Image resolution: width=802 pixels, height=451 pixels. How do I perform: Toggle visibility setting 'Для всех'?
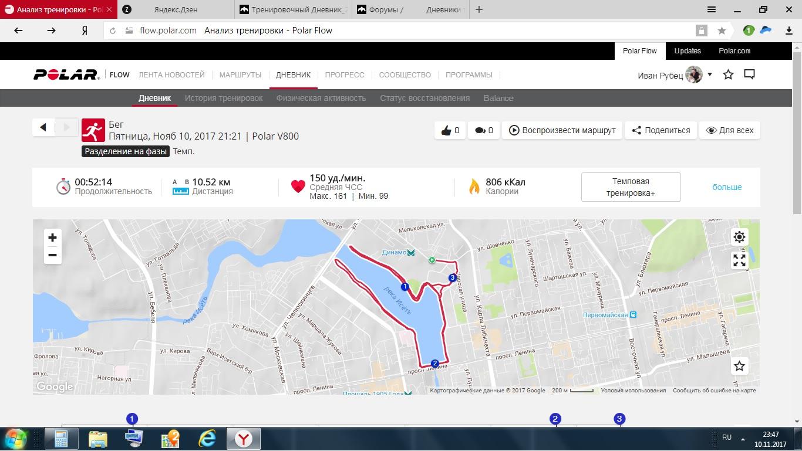click(x=729, y=130)
